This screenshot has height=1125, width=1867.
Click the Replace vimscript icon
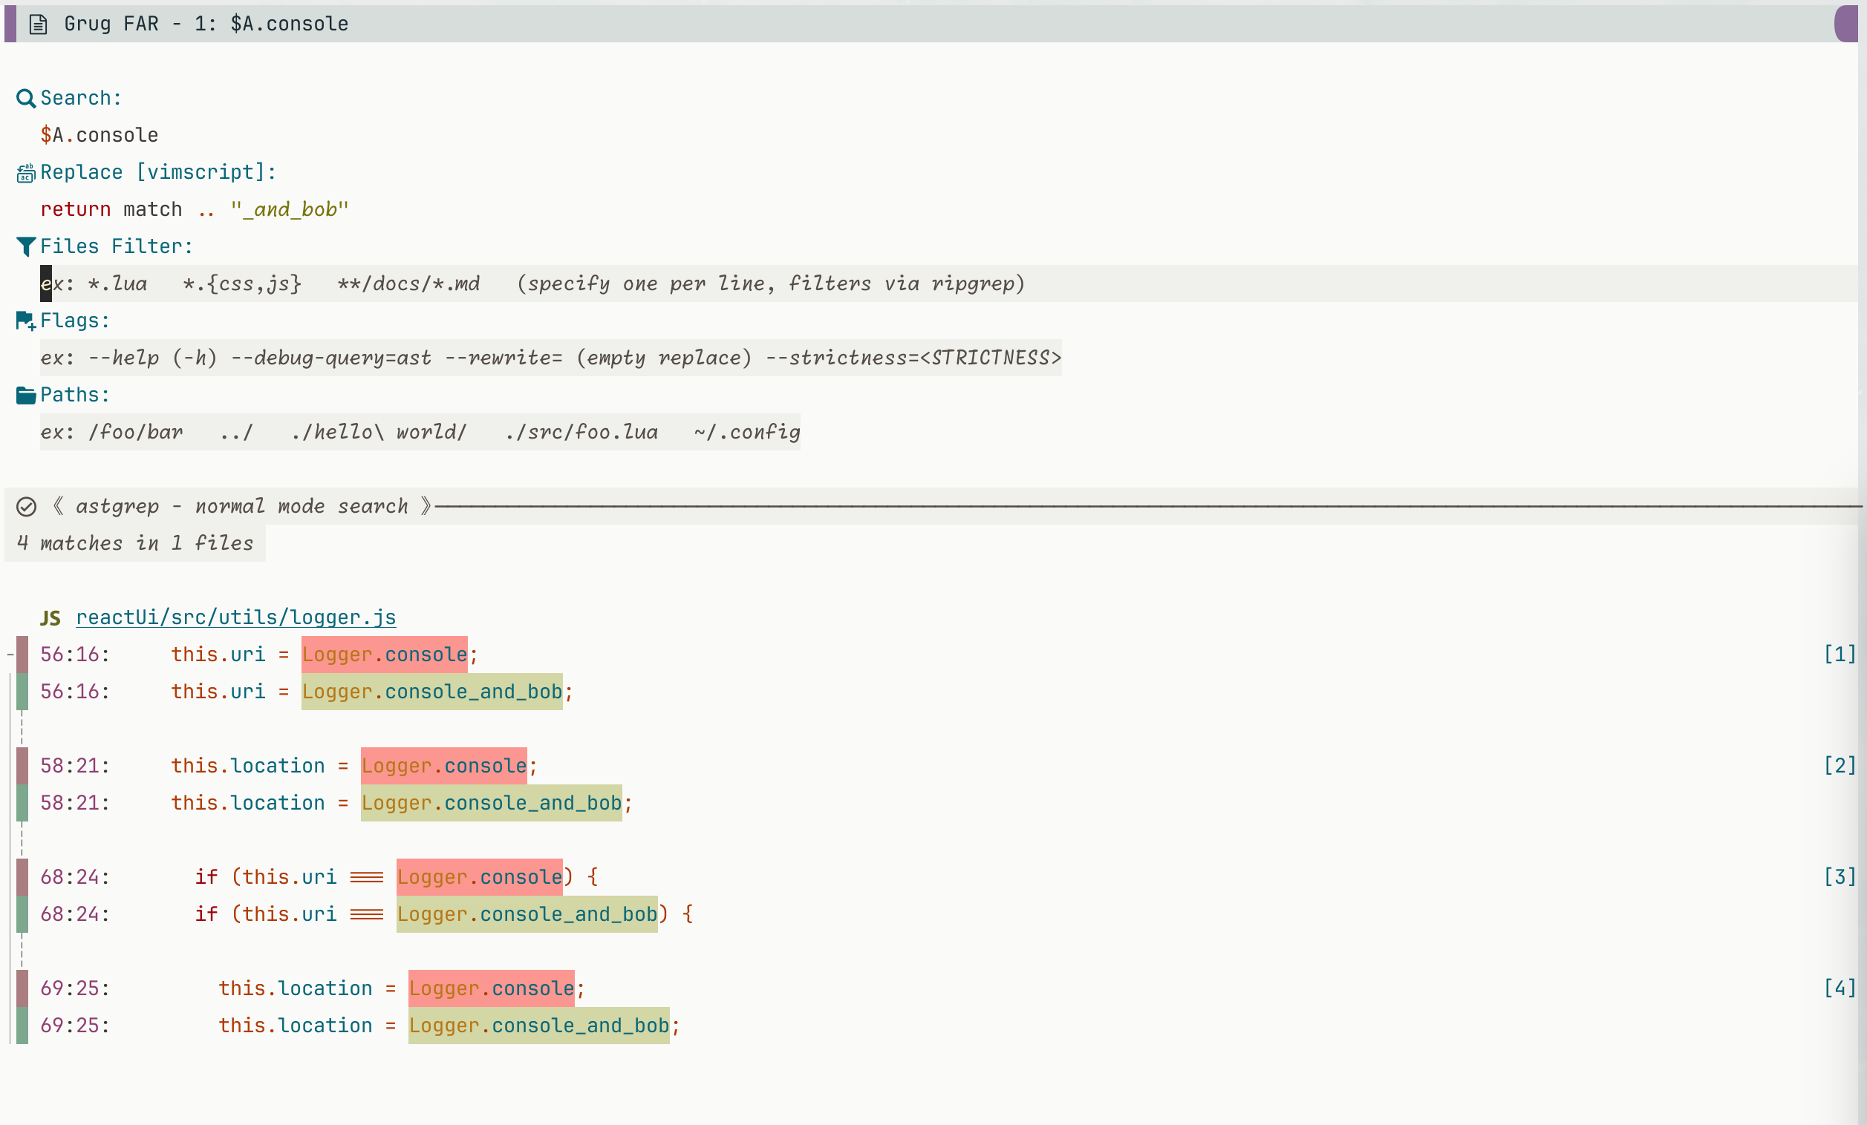coord(26,174)
